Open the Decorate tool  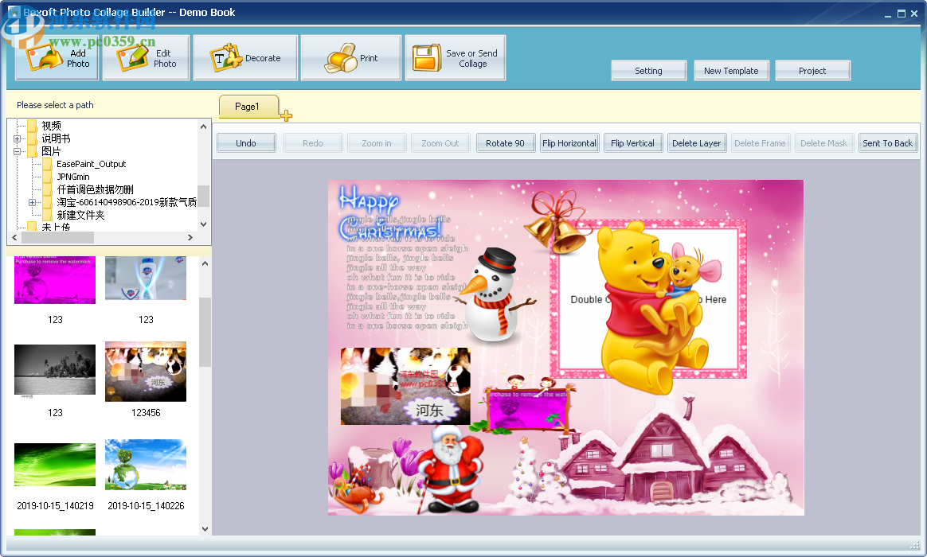point(244,56)
